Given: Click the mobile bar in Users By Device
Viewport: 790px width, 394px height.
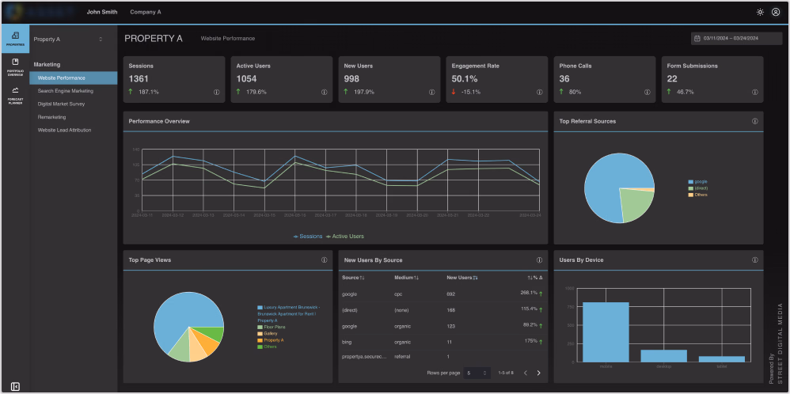Looking at the screenshot, I should click(606, 332).
